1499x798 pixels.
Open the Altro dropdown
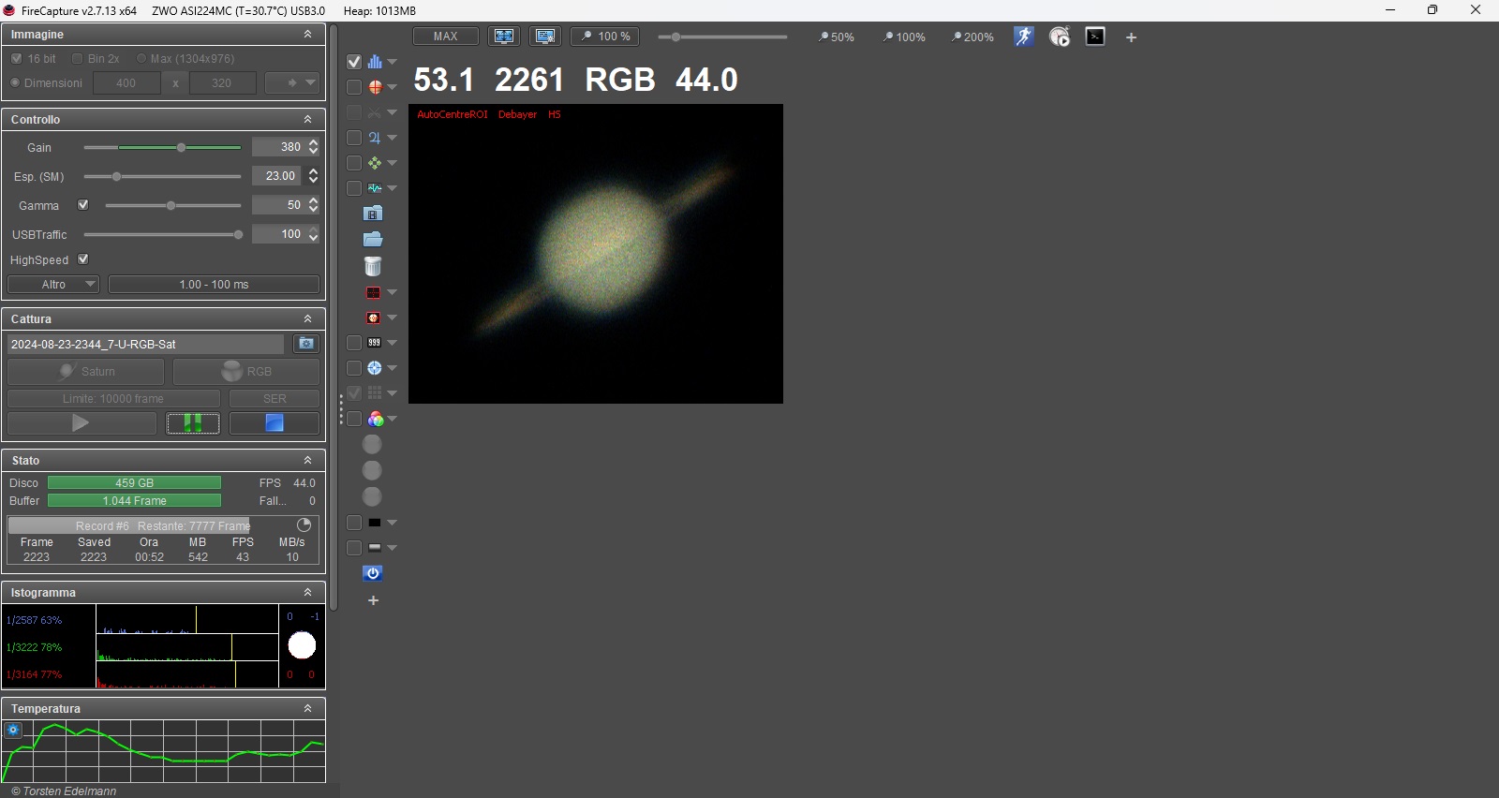point(53,285)
